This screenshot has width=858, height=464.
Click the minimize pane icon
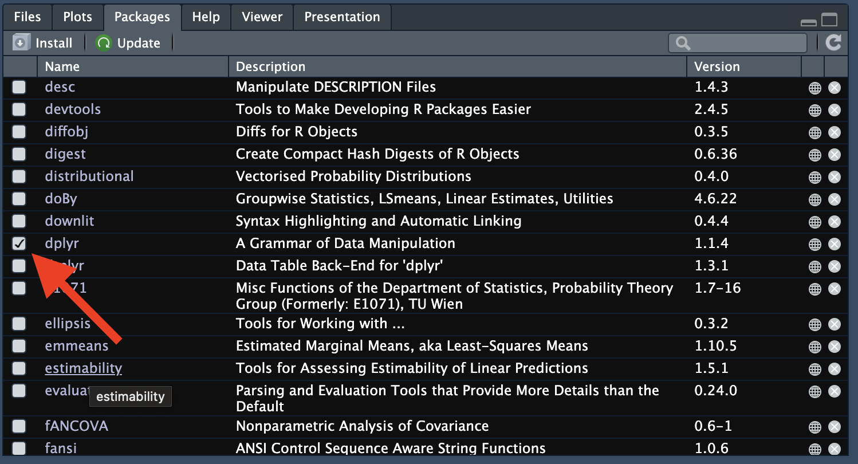click(809, 22)
